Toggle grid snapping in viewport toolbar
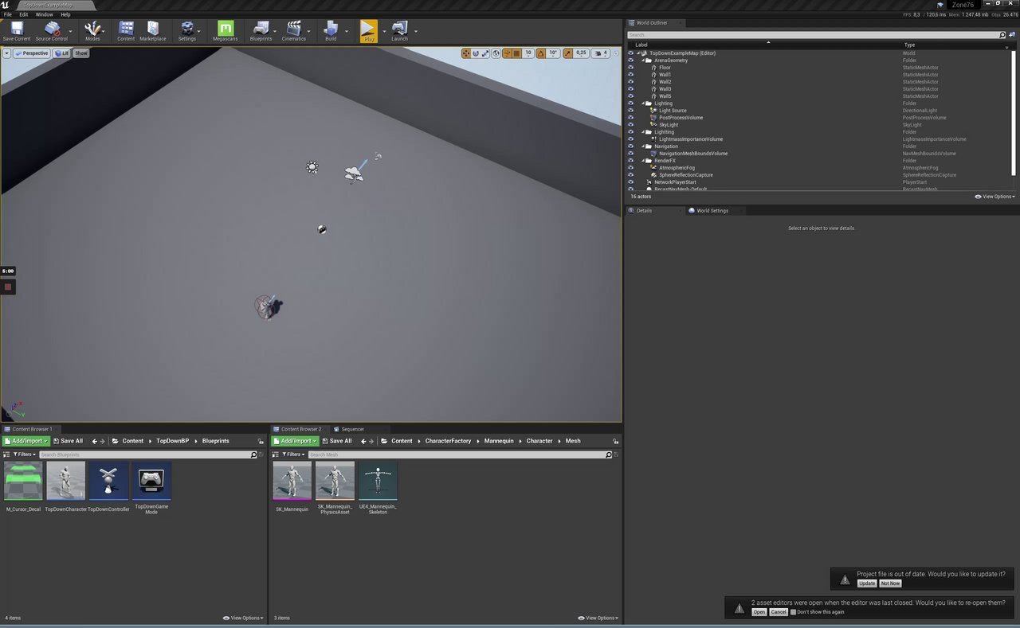Screen dimensions: 1020x628 coord(516,53)
